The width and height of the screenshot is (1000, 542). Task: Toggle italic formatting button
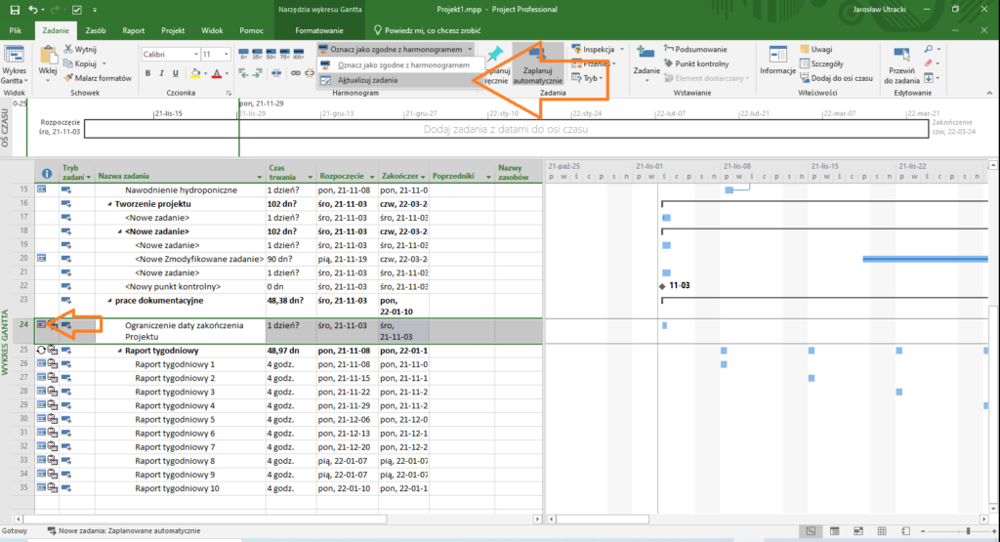pyautogui.click(x=162, y=73)
